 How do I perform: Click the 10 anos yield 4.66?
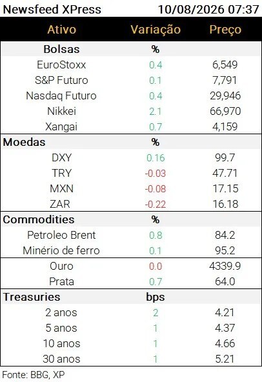pyautogui.click(x=225, y=343)
